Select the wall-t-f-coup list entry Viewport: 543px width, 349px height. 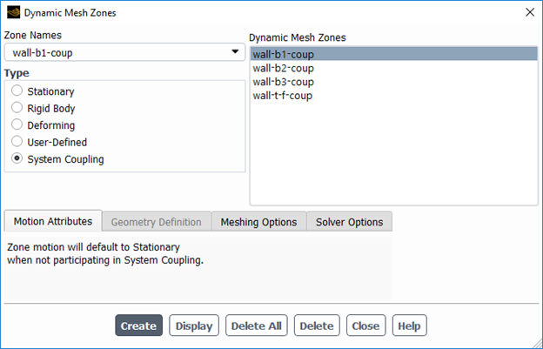point(282,96)
